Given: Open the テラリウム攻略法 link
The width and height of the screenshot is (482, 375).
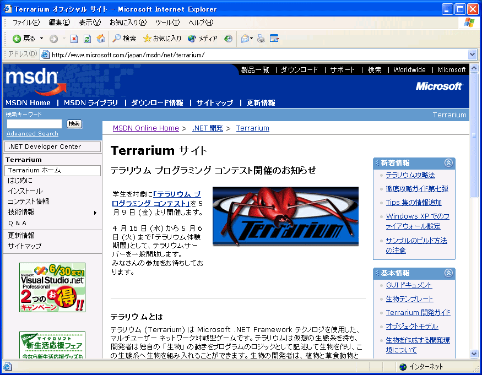Looking at the screenshot, I should (410, 175).
